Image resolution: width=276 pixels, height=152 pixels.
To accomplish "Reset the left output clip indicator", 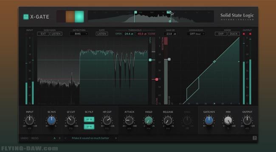I will [x=244, y=34].
